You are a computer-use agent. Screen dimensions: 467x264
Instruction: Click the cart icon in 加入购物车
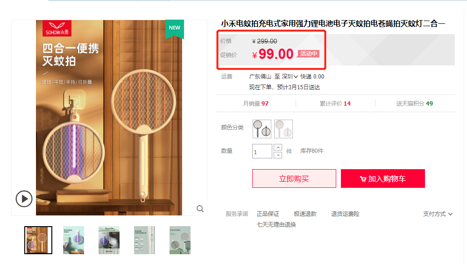tap(363, 179)
